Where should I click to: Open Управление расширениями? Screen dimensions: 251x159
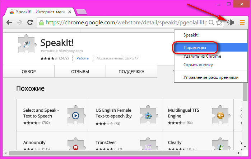(x=211, y=77)
